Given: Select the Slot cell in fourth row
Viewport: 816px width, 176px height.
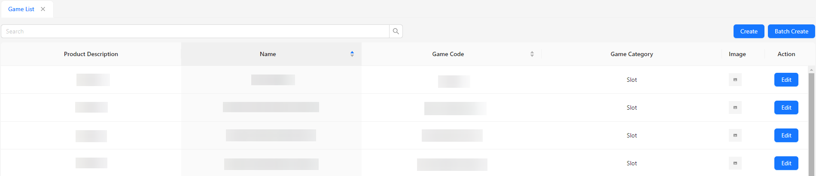Looking at the screenshot, I should pyautogui.click(x=632, y=163).
